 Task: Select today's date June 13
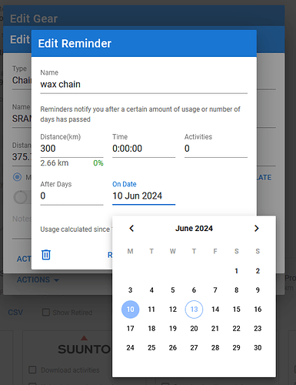click(194, 310)
